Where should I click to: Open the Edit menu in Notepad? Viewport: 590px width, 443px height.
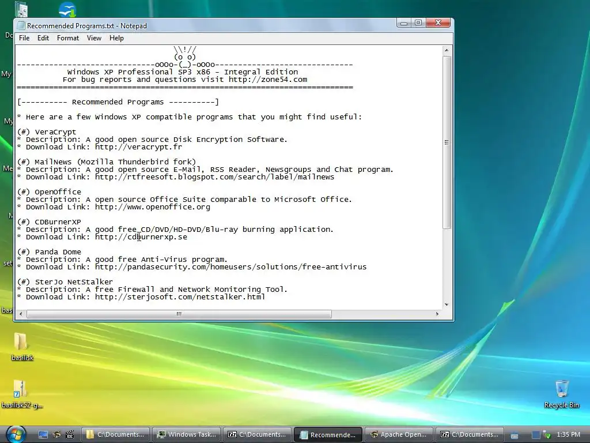(43, 38)
